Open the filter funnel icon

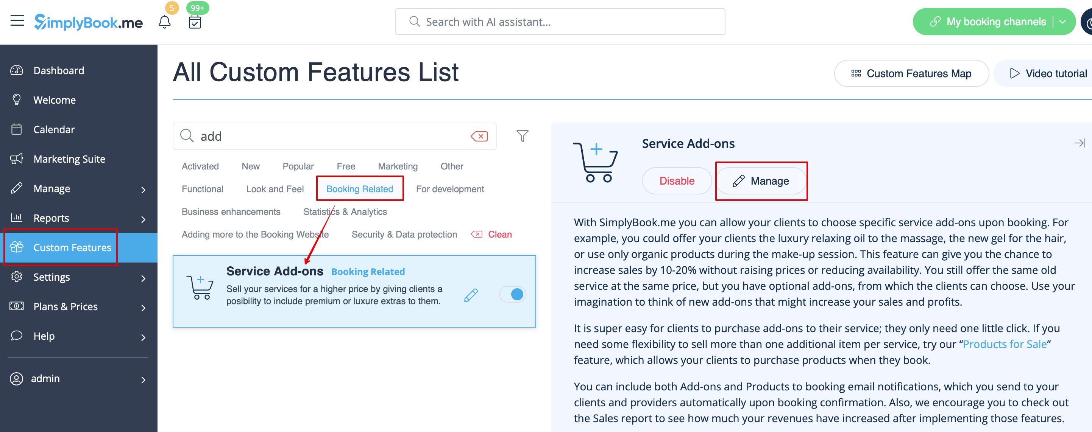tap(522, 136)
